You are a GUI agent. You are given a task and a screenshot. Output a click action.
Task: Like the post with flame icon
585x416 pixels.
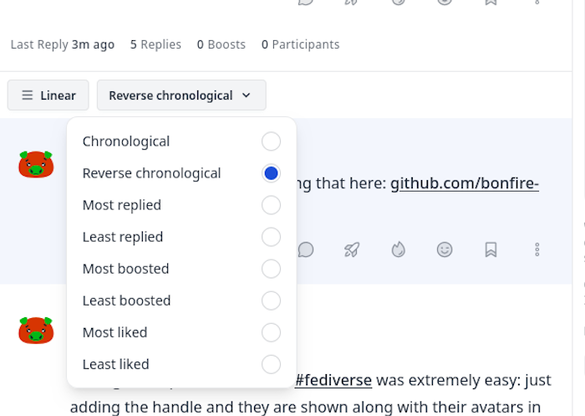pyautogui.click(x=399, y=249)
